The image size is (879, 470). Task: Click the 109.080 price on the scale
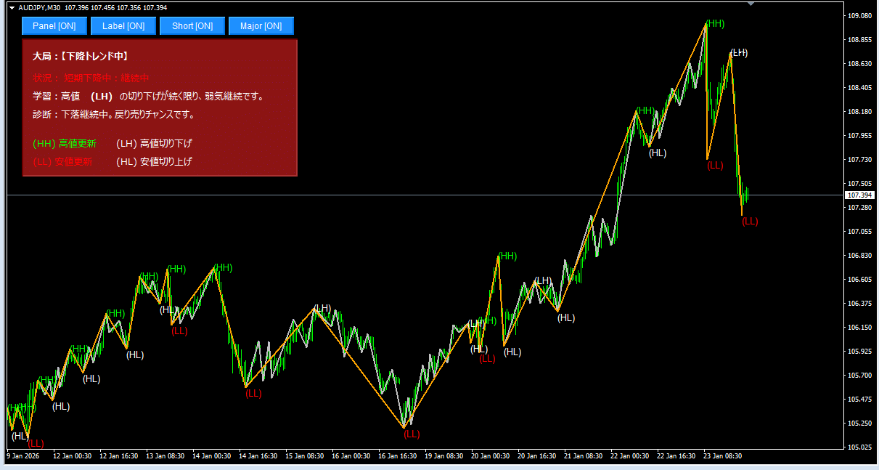click(x=859, y=16)
